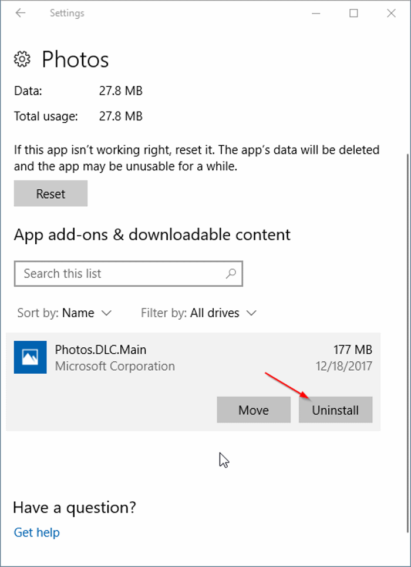Viewport: 411px width, 567px height.
Task: Click the Photos.DLC.Main app icon
Action: click(x=30, y=357)
